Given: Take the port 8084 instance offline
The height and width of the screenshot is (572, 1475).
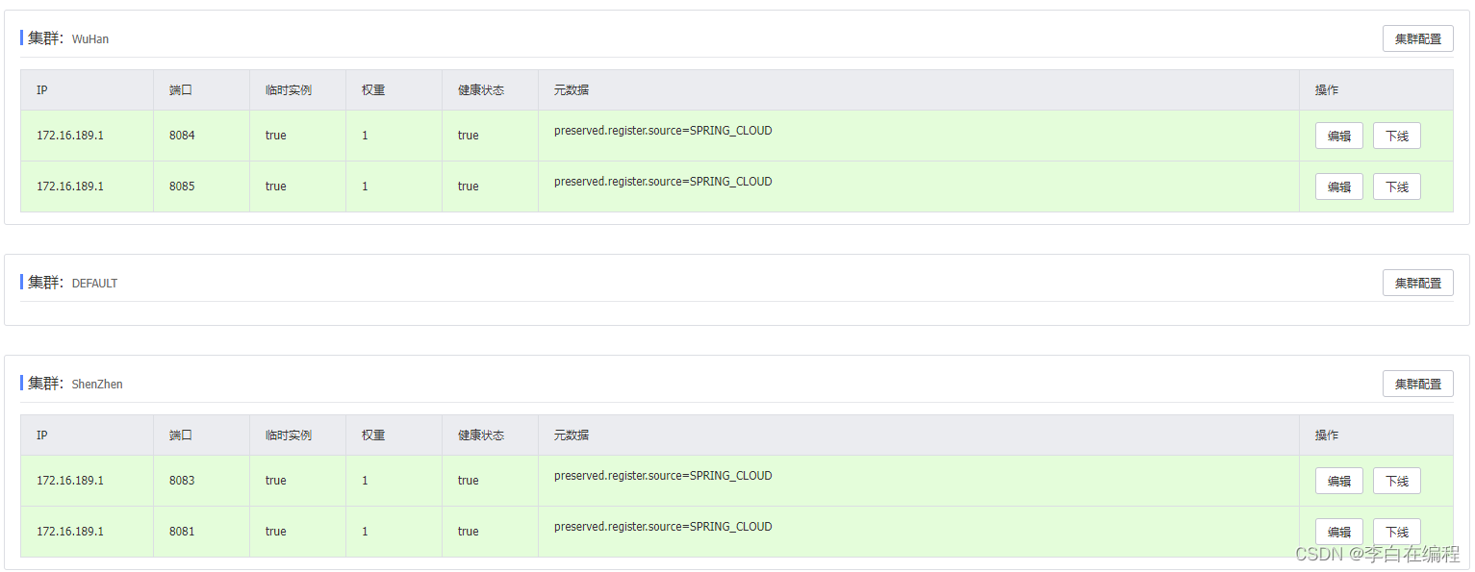Looking at the screenshot, I should click(1396, 136).
